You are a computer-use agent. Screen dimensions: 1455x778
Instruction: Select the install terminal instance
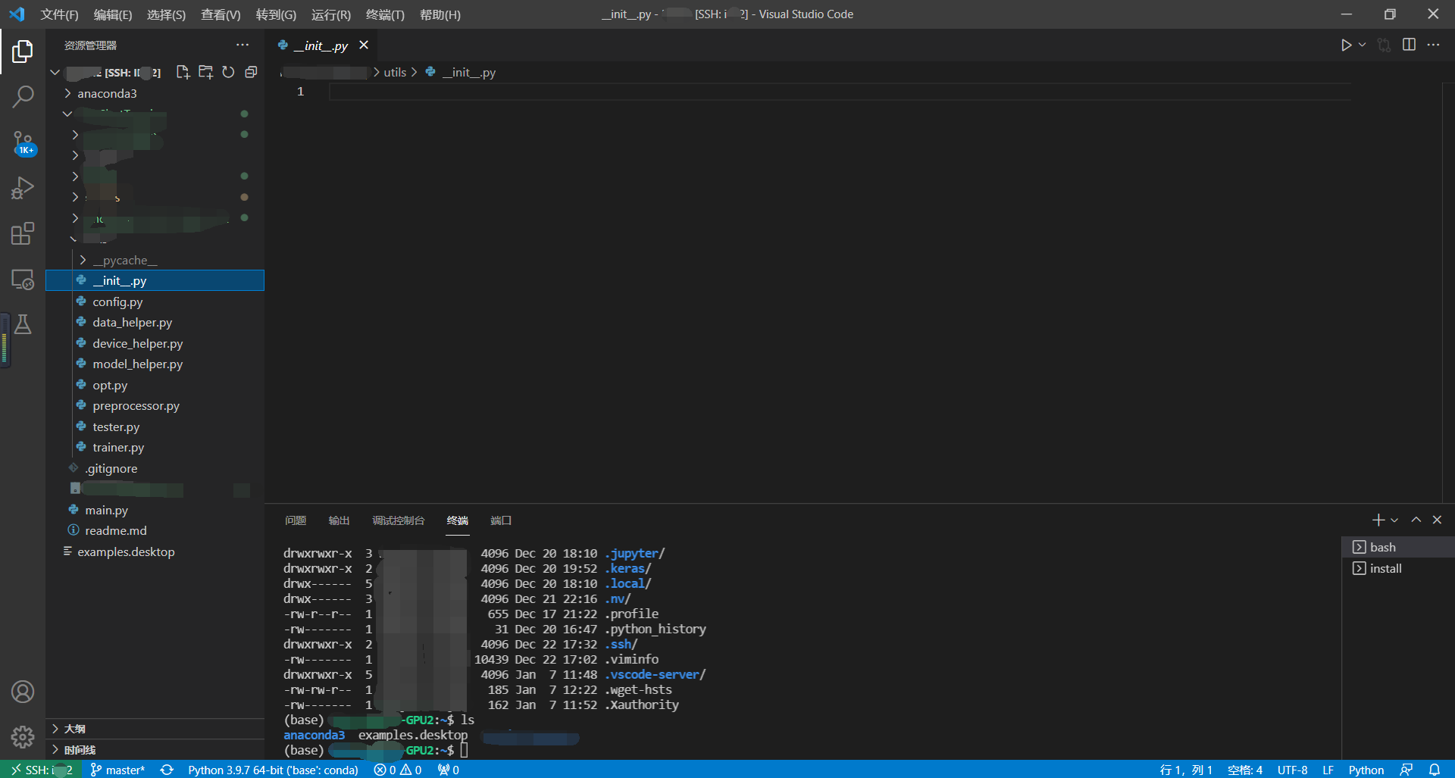pos(1398,568)
